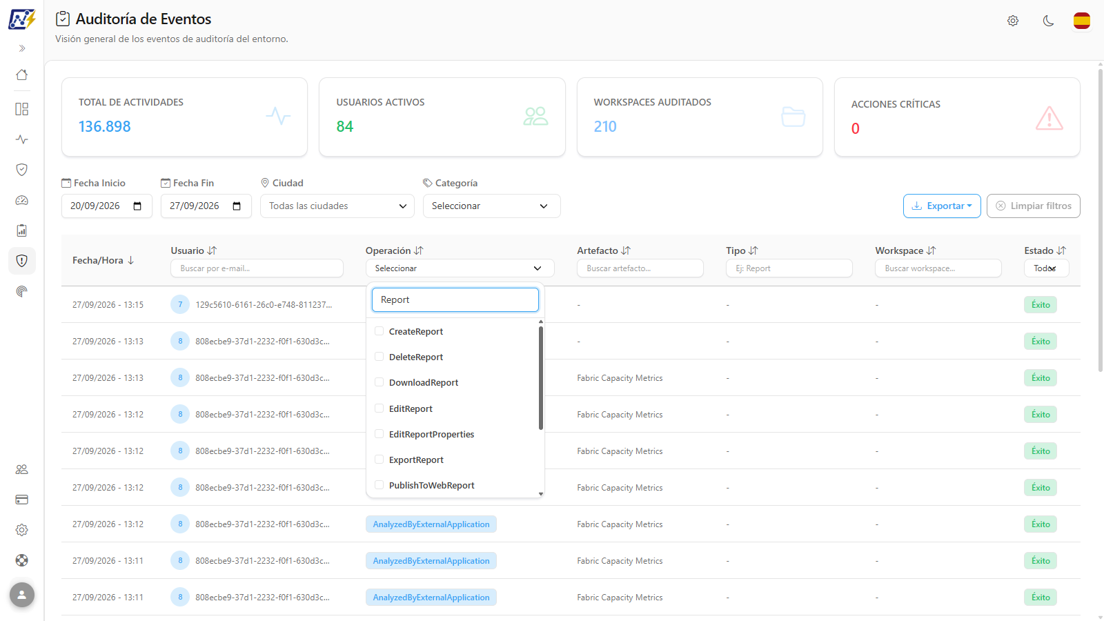Image resolution: width=1104 pixels, height=621 pixels.
Task: Open the speedometer gauge icon in the sidebar
Action: tap(22, 200)
